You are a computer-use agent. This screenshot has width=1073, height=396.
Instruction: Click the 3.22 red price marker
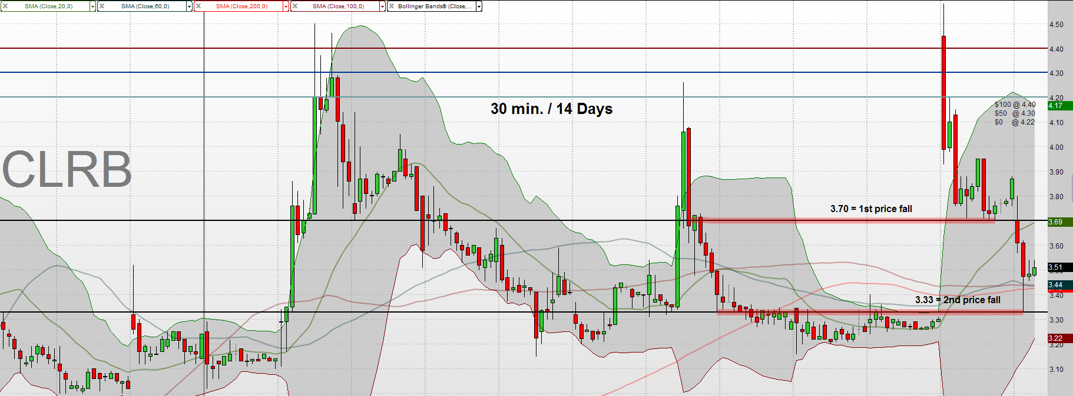click(1060, 338)
